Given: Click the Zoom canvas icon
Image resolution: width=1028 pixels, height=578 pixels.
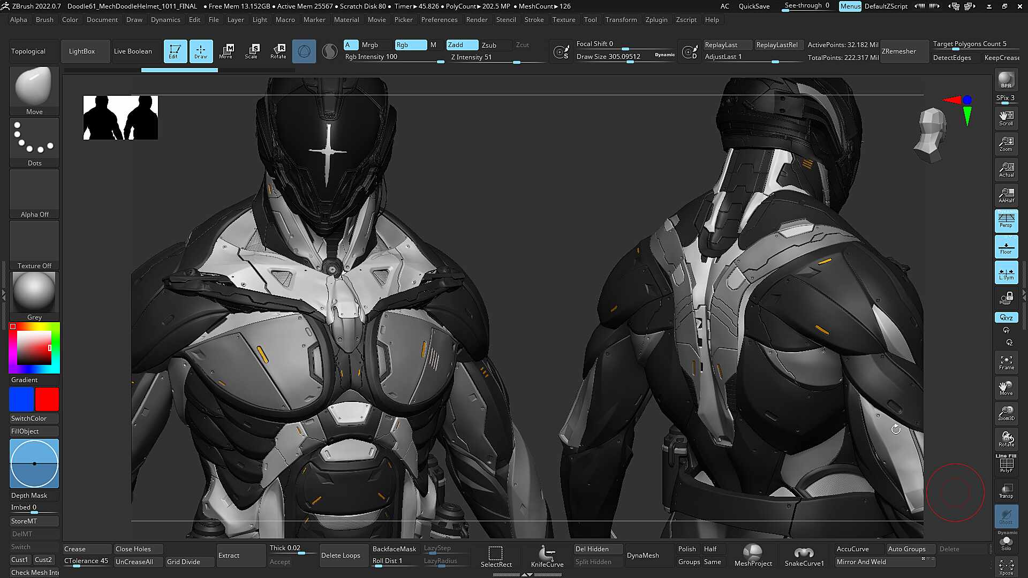Looking at the screenshot, I should [1006, 144].
